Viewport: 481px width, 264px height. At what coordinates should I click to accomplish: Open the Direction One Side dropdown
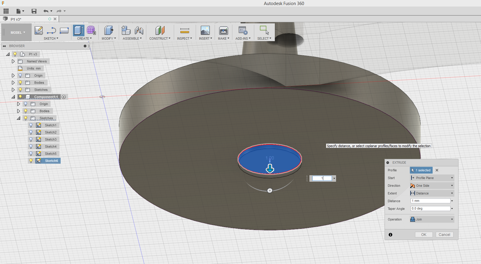click(x=432, y=186)
